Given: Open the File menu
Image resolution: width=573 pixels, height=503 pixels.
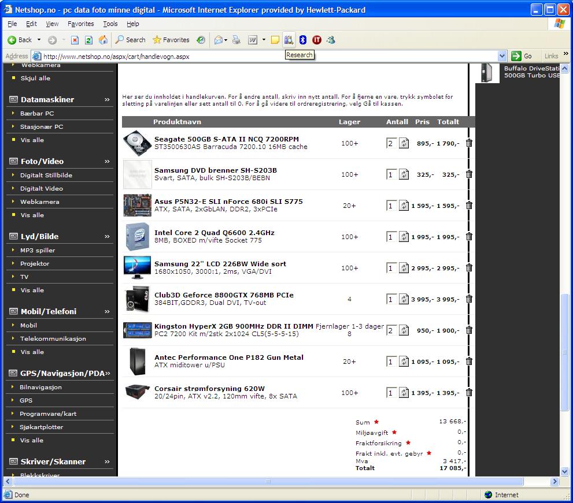Looking at the screenshot, I should tap(12, 24).
